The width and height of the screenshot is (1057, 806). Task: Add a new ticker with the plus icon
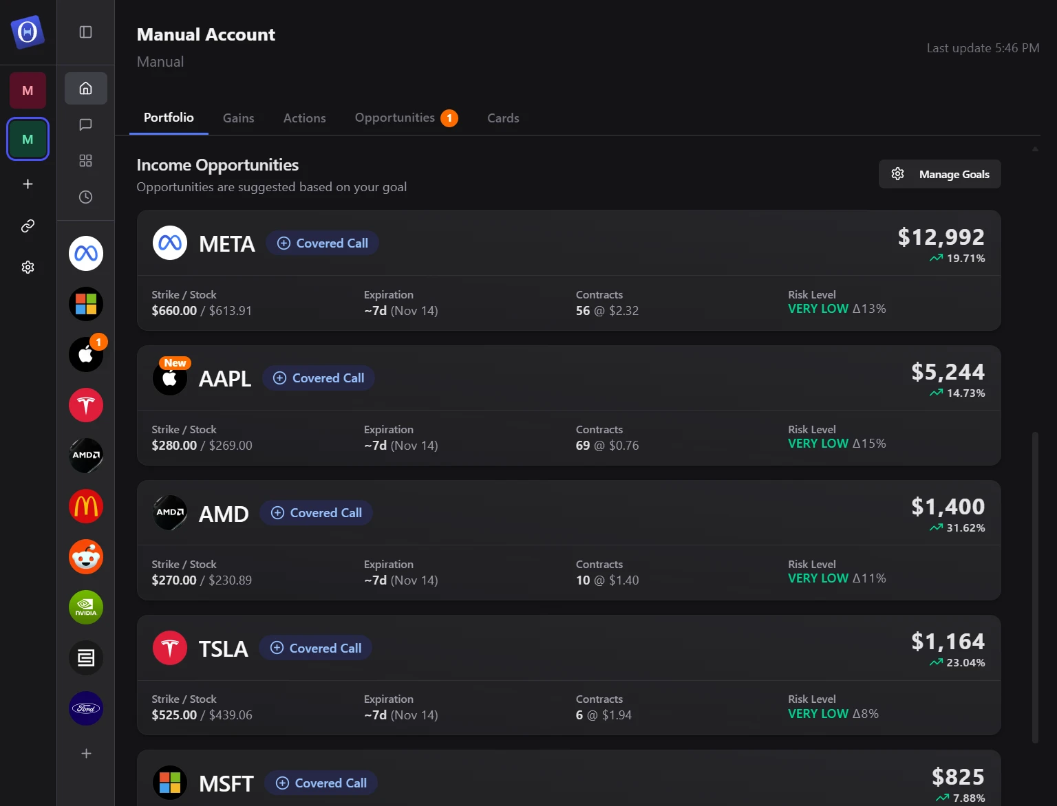tap(85, 753)
